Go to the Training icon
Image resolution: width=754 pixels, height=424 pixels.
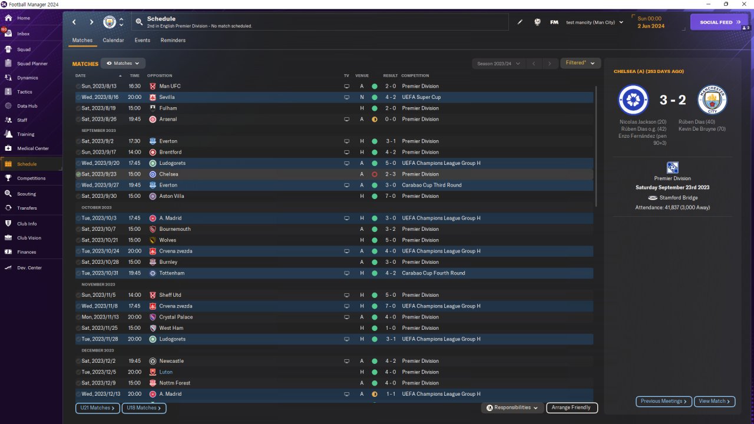(8, 134)
